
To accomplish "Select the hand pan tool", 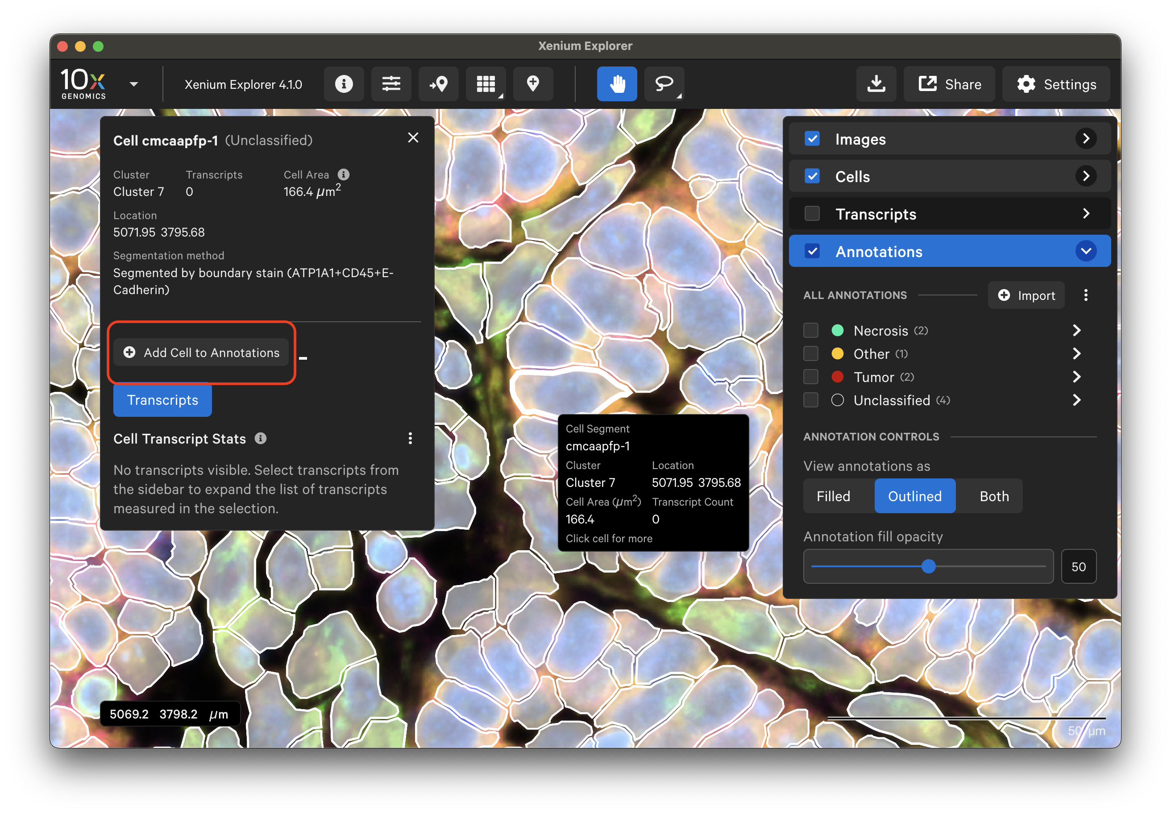I will (x=617, y=83).
